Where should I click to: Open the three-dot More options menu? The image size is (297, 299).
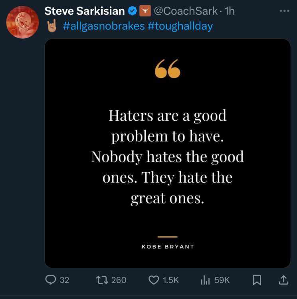coord(284,11)
